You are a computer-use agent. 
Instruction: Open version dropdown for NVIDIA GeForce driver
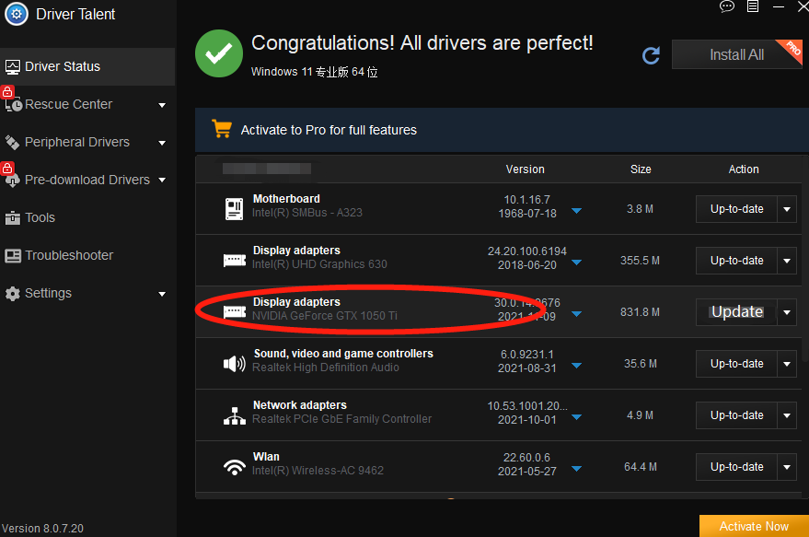(x=577, y=314)
